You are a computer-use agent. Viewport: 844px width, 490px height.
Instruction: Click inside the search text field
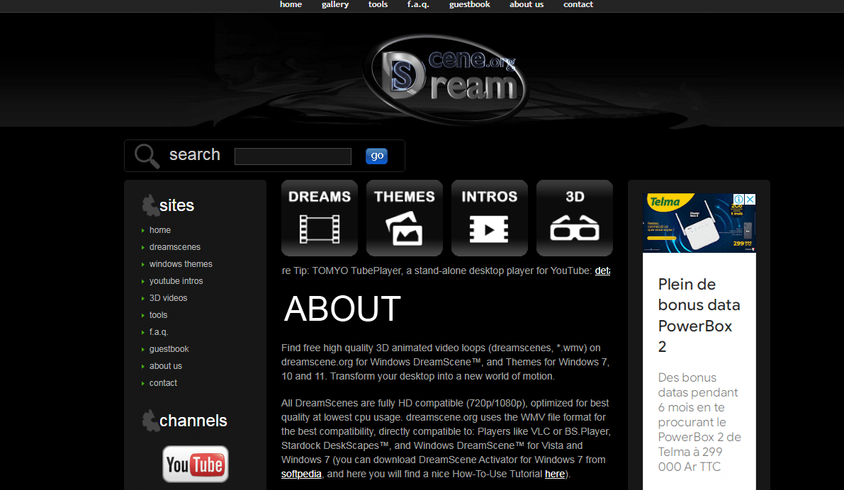(x=293, y=156)
